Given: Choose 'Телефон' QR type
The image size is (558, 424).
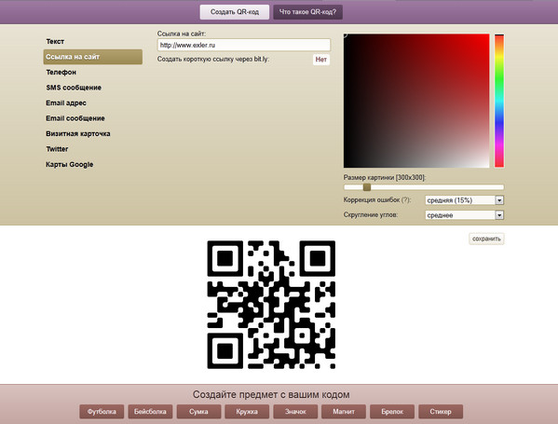Looking at the screenshot, I should coord(61,72).
